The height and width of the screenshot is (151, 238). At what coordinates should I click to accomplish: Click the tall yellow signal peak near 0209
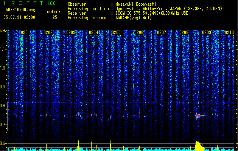coord(199,146)
